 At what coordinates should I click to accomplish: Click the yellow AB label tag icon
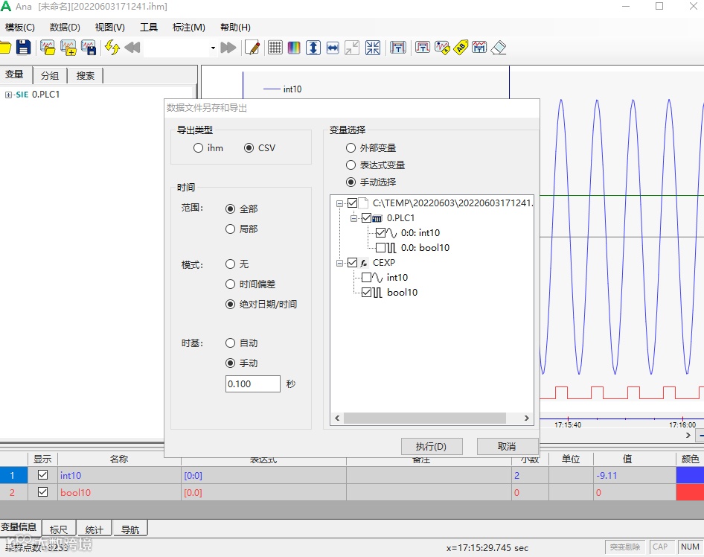[x=461, y=47]
